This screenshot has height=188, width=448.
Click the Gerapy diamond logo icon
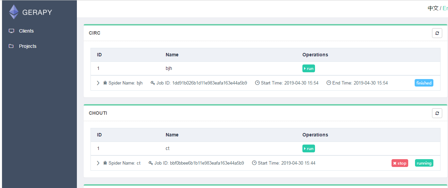(x=14, y=12)
